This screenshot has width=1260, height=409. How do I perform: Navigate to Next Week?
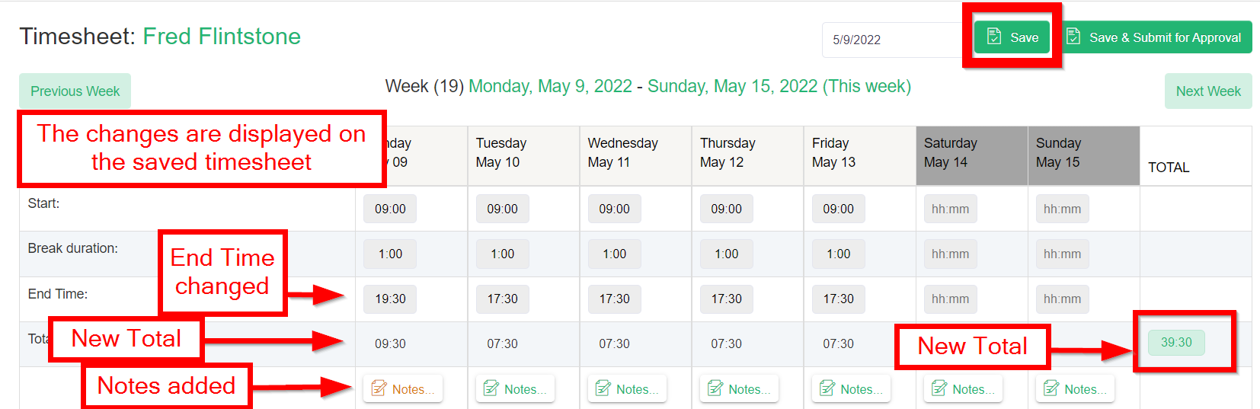[1207, 91]
